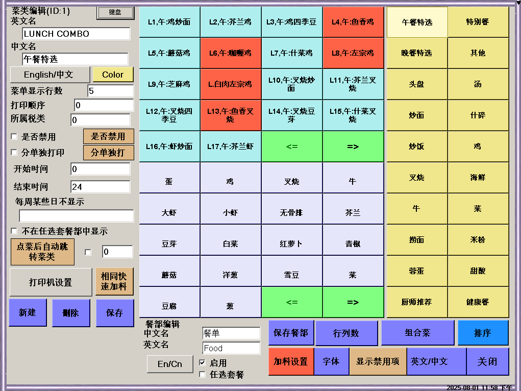Select the 晚餐特选 category tab
The height and width of the screenshot is (391, 521).
(x=417, y=53)
